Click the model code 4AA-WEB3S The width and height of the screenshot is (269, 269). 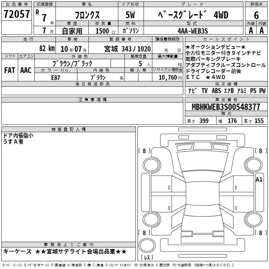(x=193, y=31)
